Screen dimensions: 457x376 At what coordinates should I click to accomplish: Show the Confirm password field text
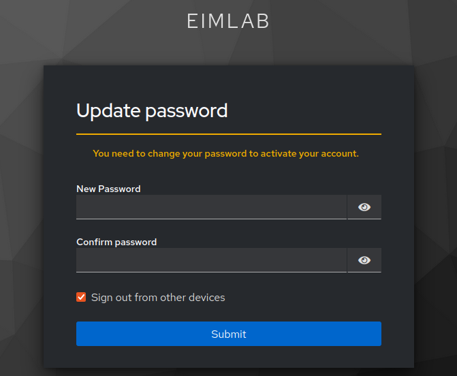click(x=364, y=260)
